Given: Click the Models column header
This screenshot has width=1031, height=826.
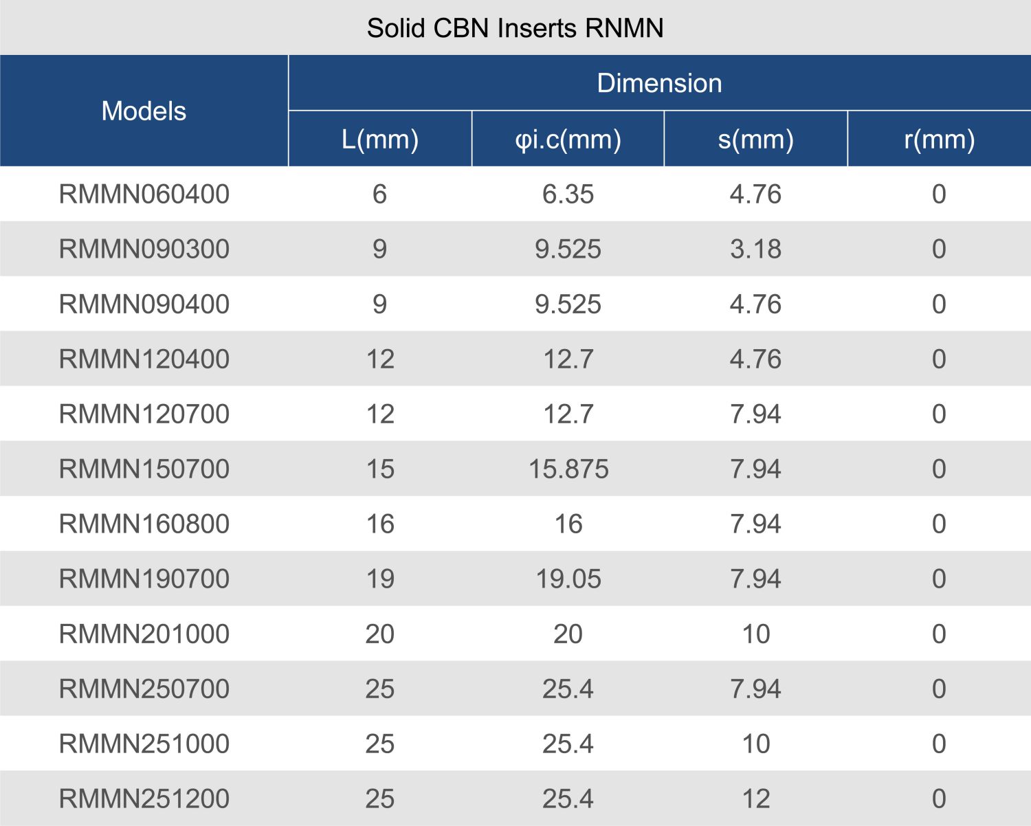Looking at the screenshot, I should tap(144, 111).
